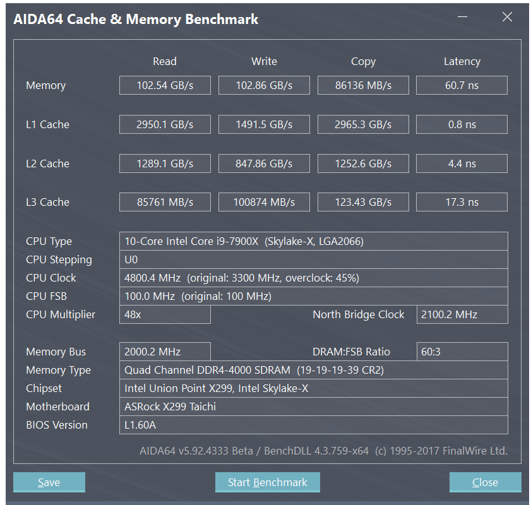The height and width of the screenshot is (505, 531).
Task: Click the Chipset label
Action: [x=44, y=389]
